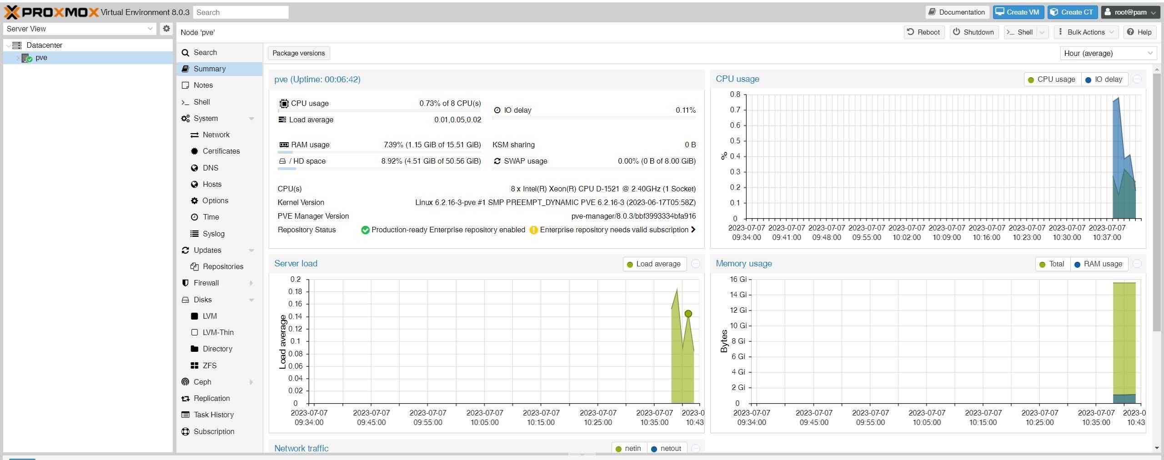
Task: Click the Proxmox logo
Action: tap(51, 12)
